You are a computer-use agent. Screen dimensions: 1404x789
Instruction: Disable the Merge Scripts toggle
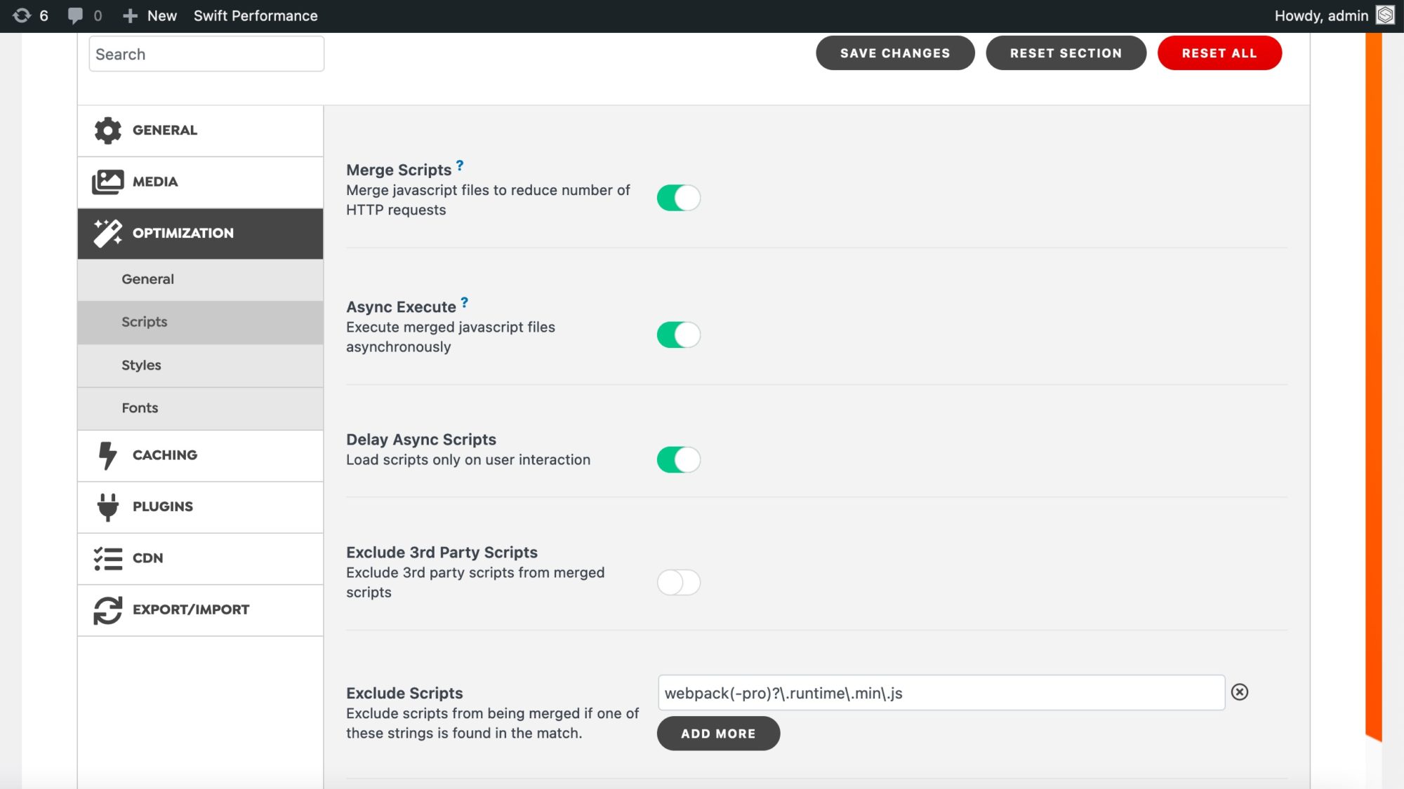click(x=679, y=198)
